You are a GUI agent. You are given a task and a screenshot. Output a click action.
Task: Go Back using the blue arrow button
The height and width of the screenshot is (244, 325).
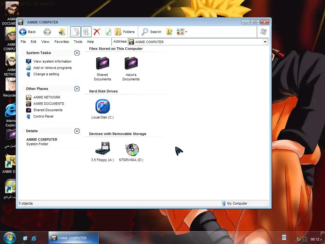tap(27, 32)
